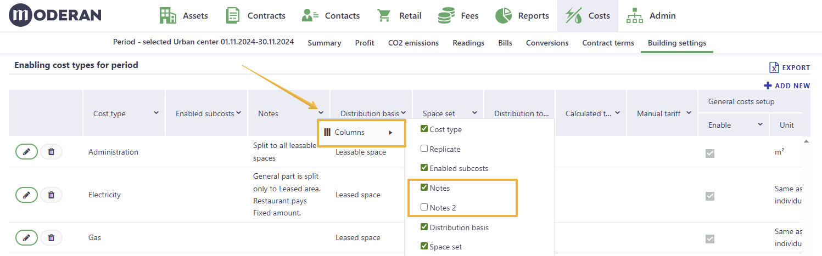
Task: Click the Retail shopping cart icon
Action: tap(384, 15)
